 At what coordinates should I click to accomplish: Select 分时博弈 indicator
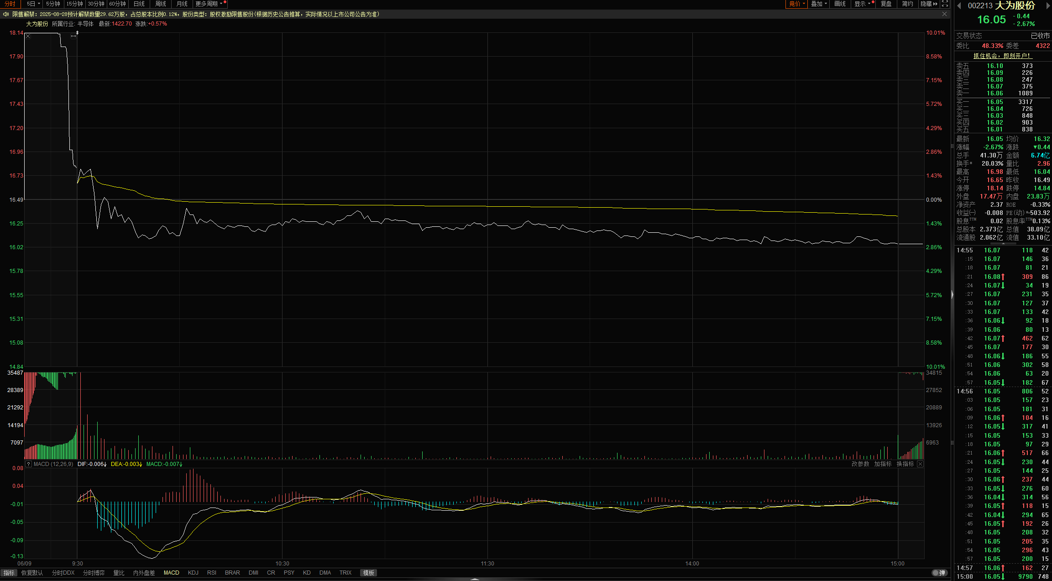[94, 573]
